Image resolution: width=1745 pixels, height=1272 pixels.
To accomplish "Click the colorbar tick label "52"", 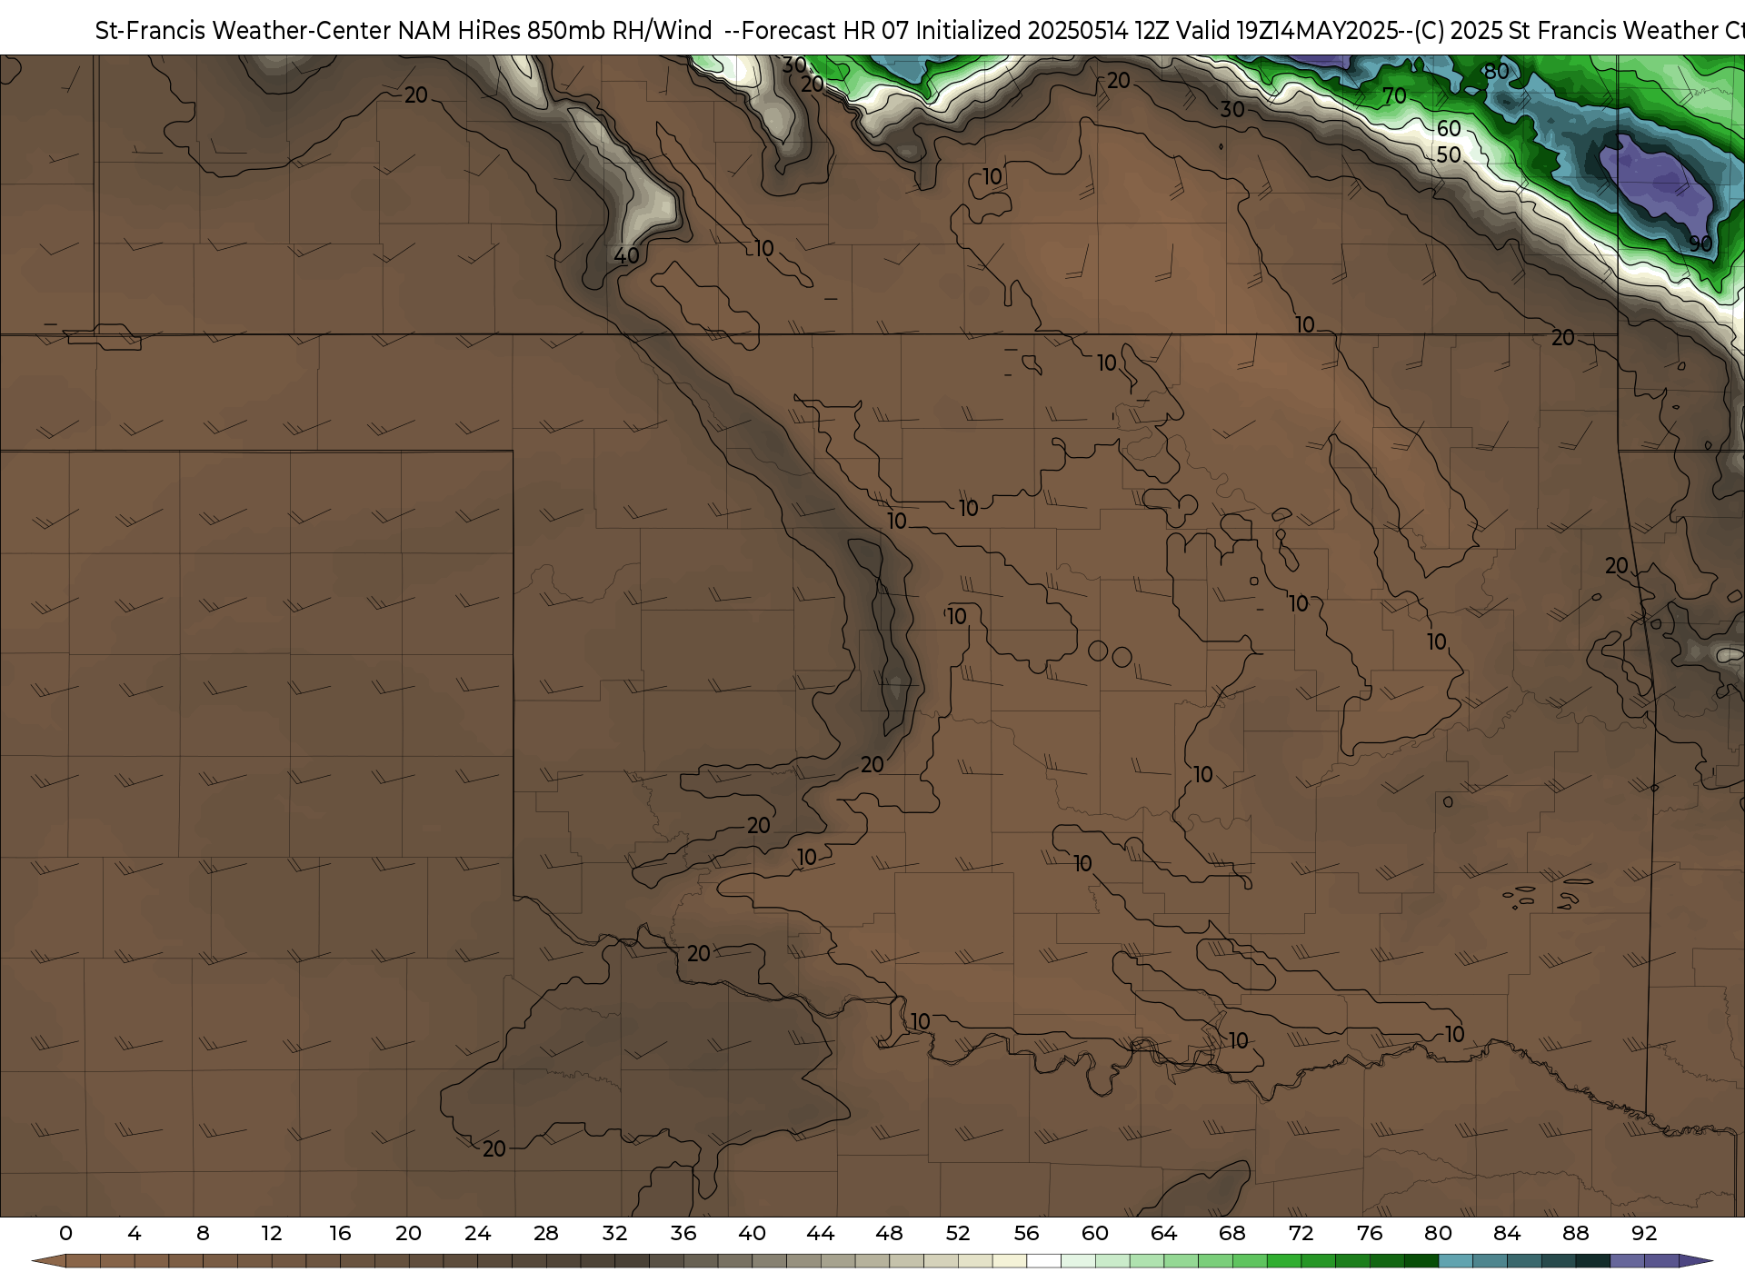I will point(958,1233).
